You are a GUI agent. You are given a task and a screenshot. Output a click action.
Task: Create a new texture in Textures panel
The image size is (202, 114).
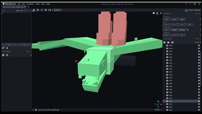7,55
